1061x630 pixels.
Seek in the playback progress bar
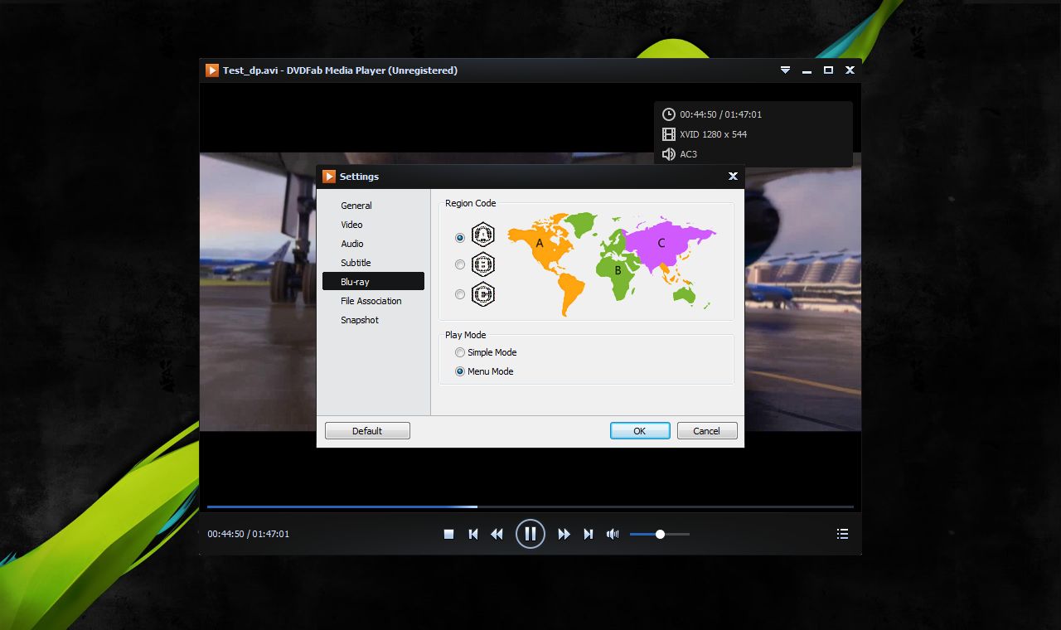click(530, 506)
